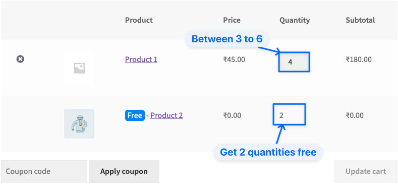Apply the coupon with Apply coupon button

[x=124, y=171]
